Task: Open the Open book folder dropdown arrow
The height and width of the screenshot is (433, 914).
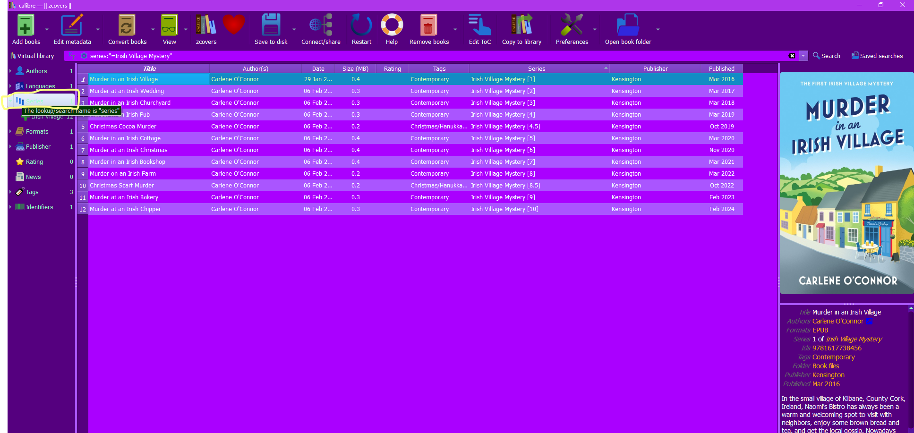Action: (x=658, y=29)
